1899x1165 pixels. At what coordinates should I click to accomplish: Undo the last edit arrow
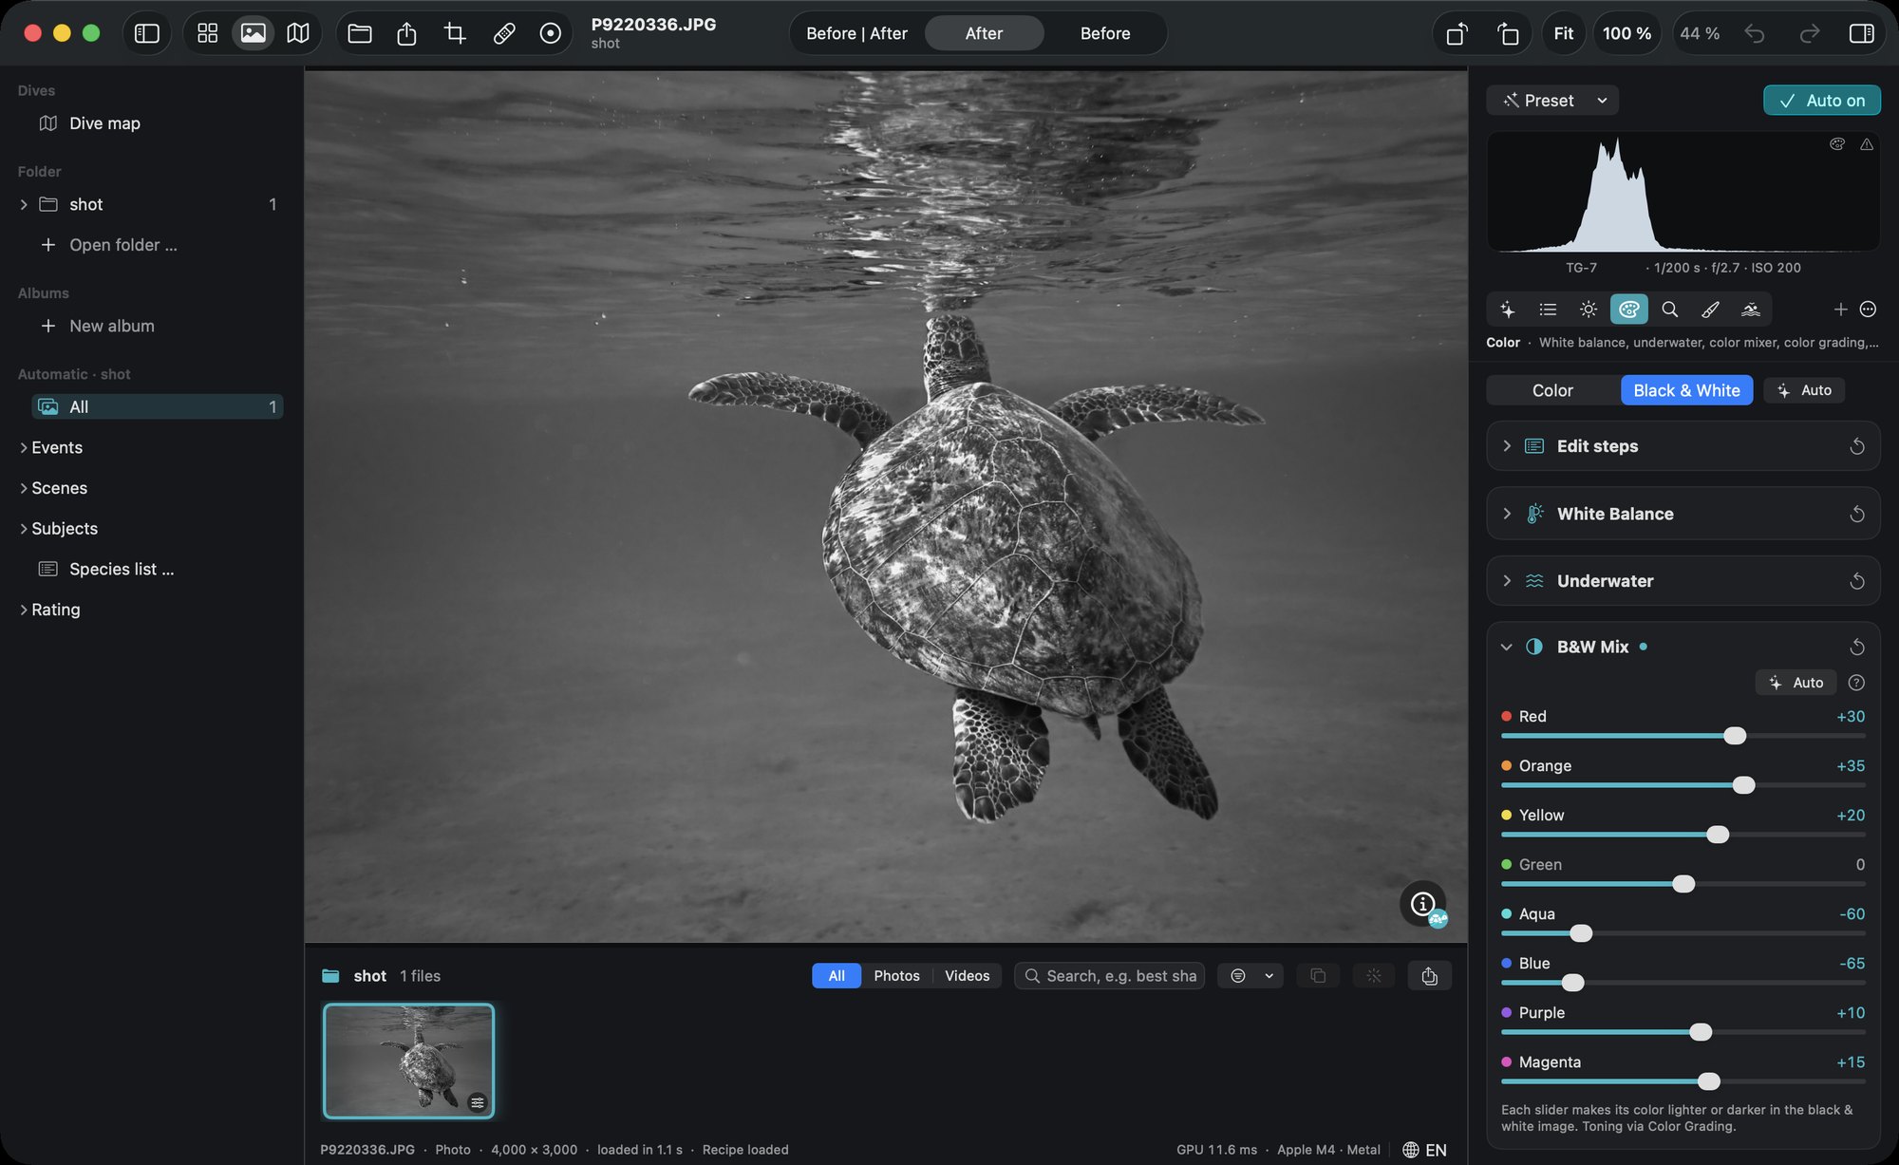[1754, 33]
